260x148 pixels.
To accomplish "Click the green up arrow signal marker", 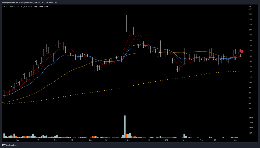I will click(235, 58).
